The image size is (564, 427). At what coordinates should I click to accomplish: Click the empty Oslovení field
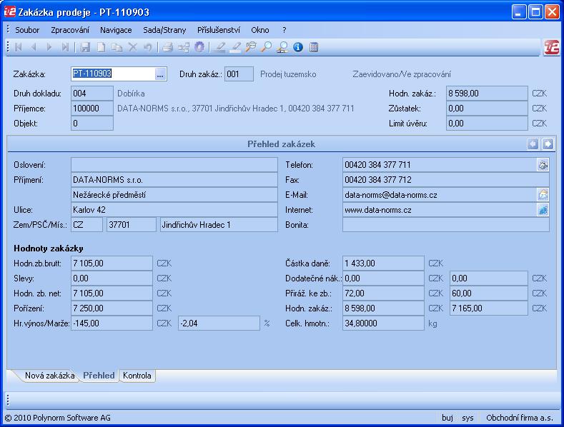click(x=174, y=165)
